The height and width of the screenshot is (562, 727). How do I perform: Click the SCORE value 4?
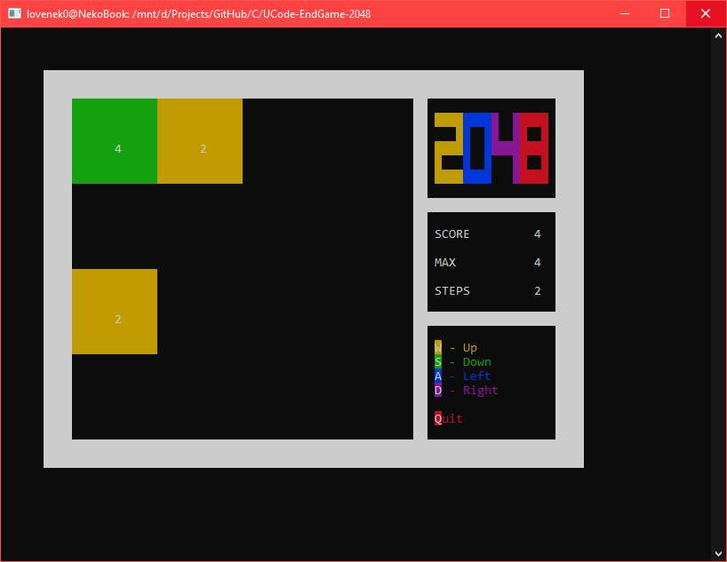[x=538, y=234]
